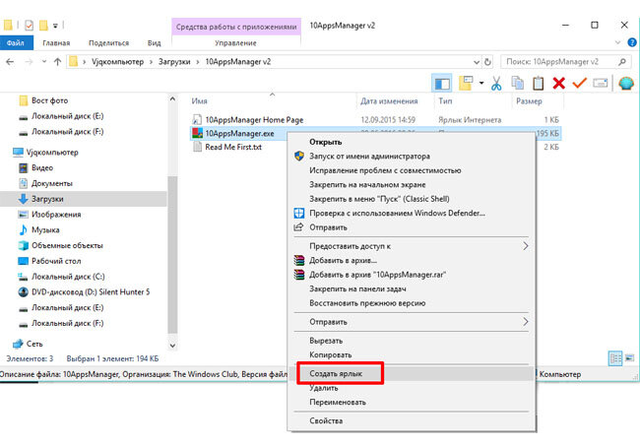640x447 pixels.
Task: Choose Закрепить на начальном экране
Action: (412, 185)
